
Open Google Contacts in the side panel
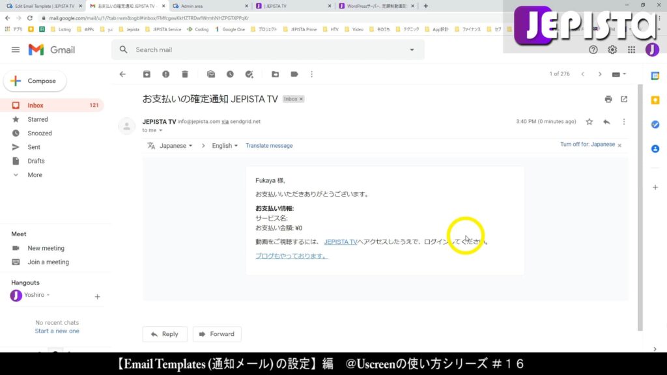click(x=655, y=149)
